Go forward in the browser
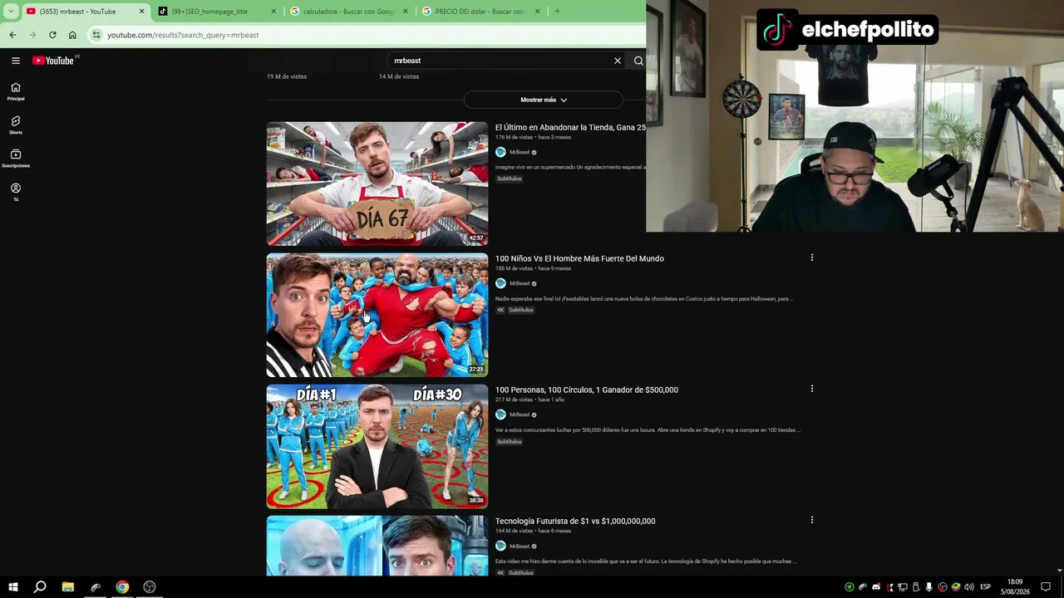Image resolution: width=1064 pixels, height=598 pixels. (32, 35)
